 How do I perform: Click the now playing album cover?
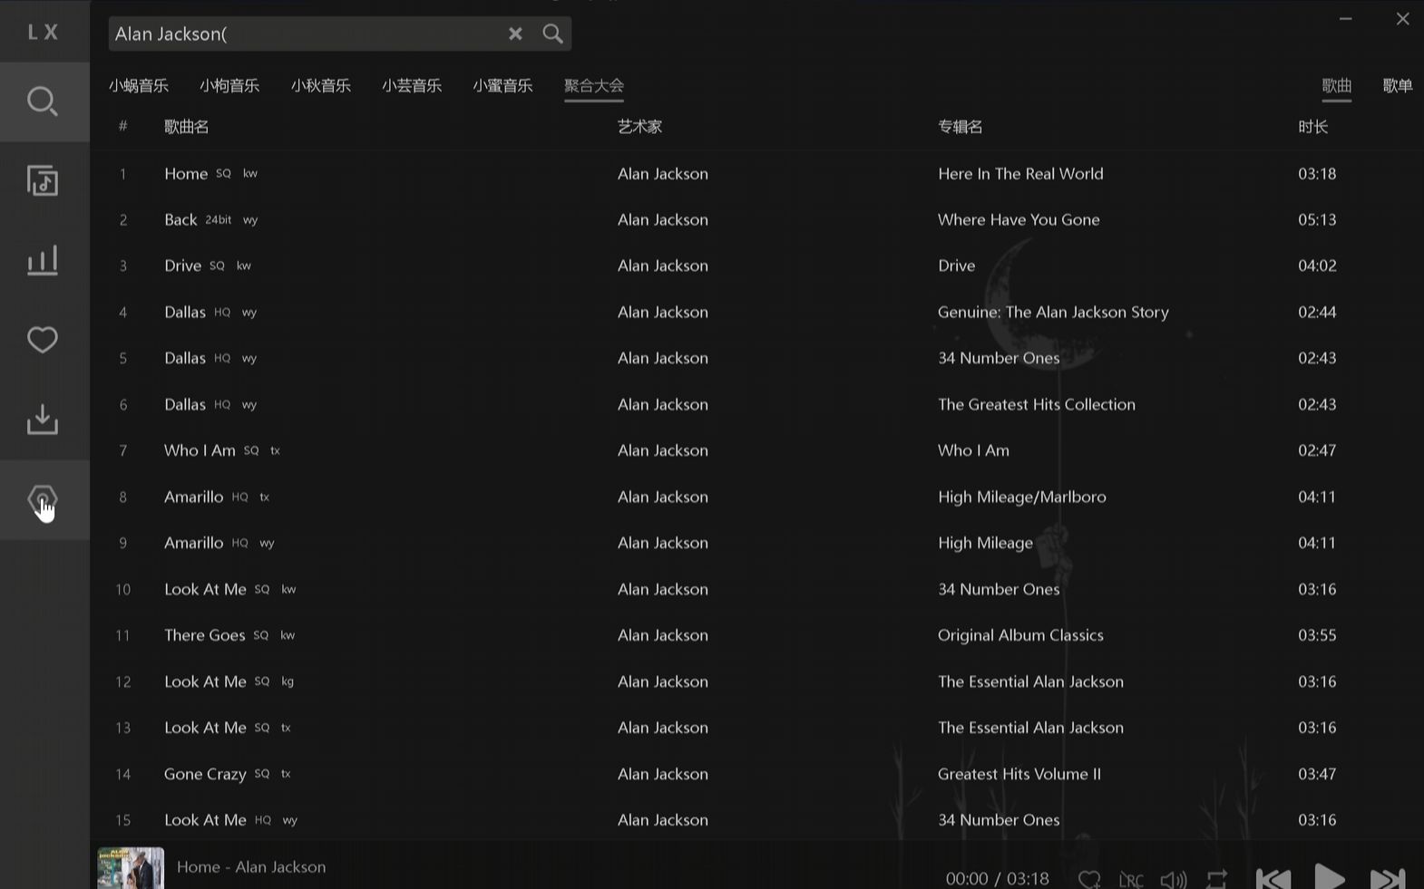[131, 867]
